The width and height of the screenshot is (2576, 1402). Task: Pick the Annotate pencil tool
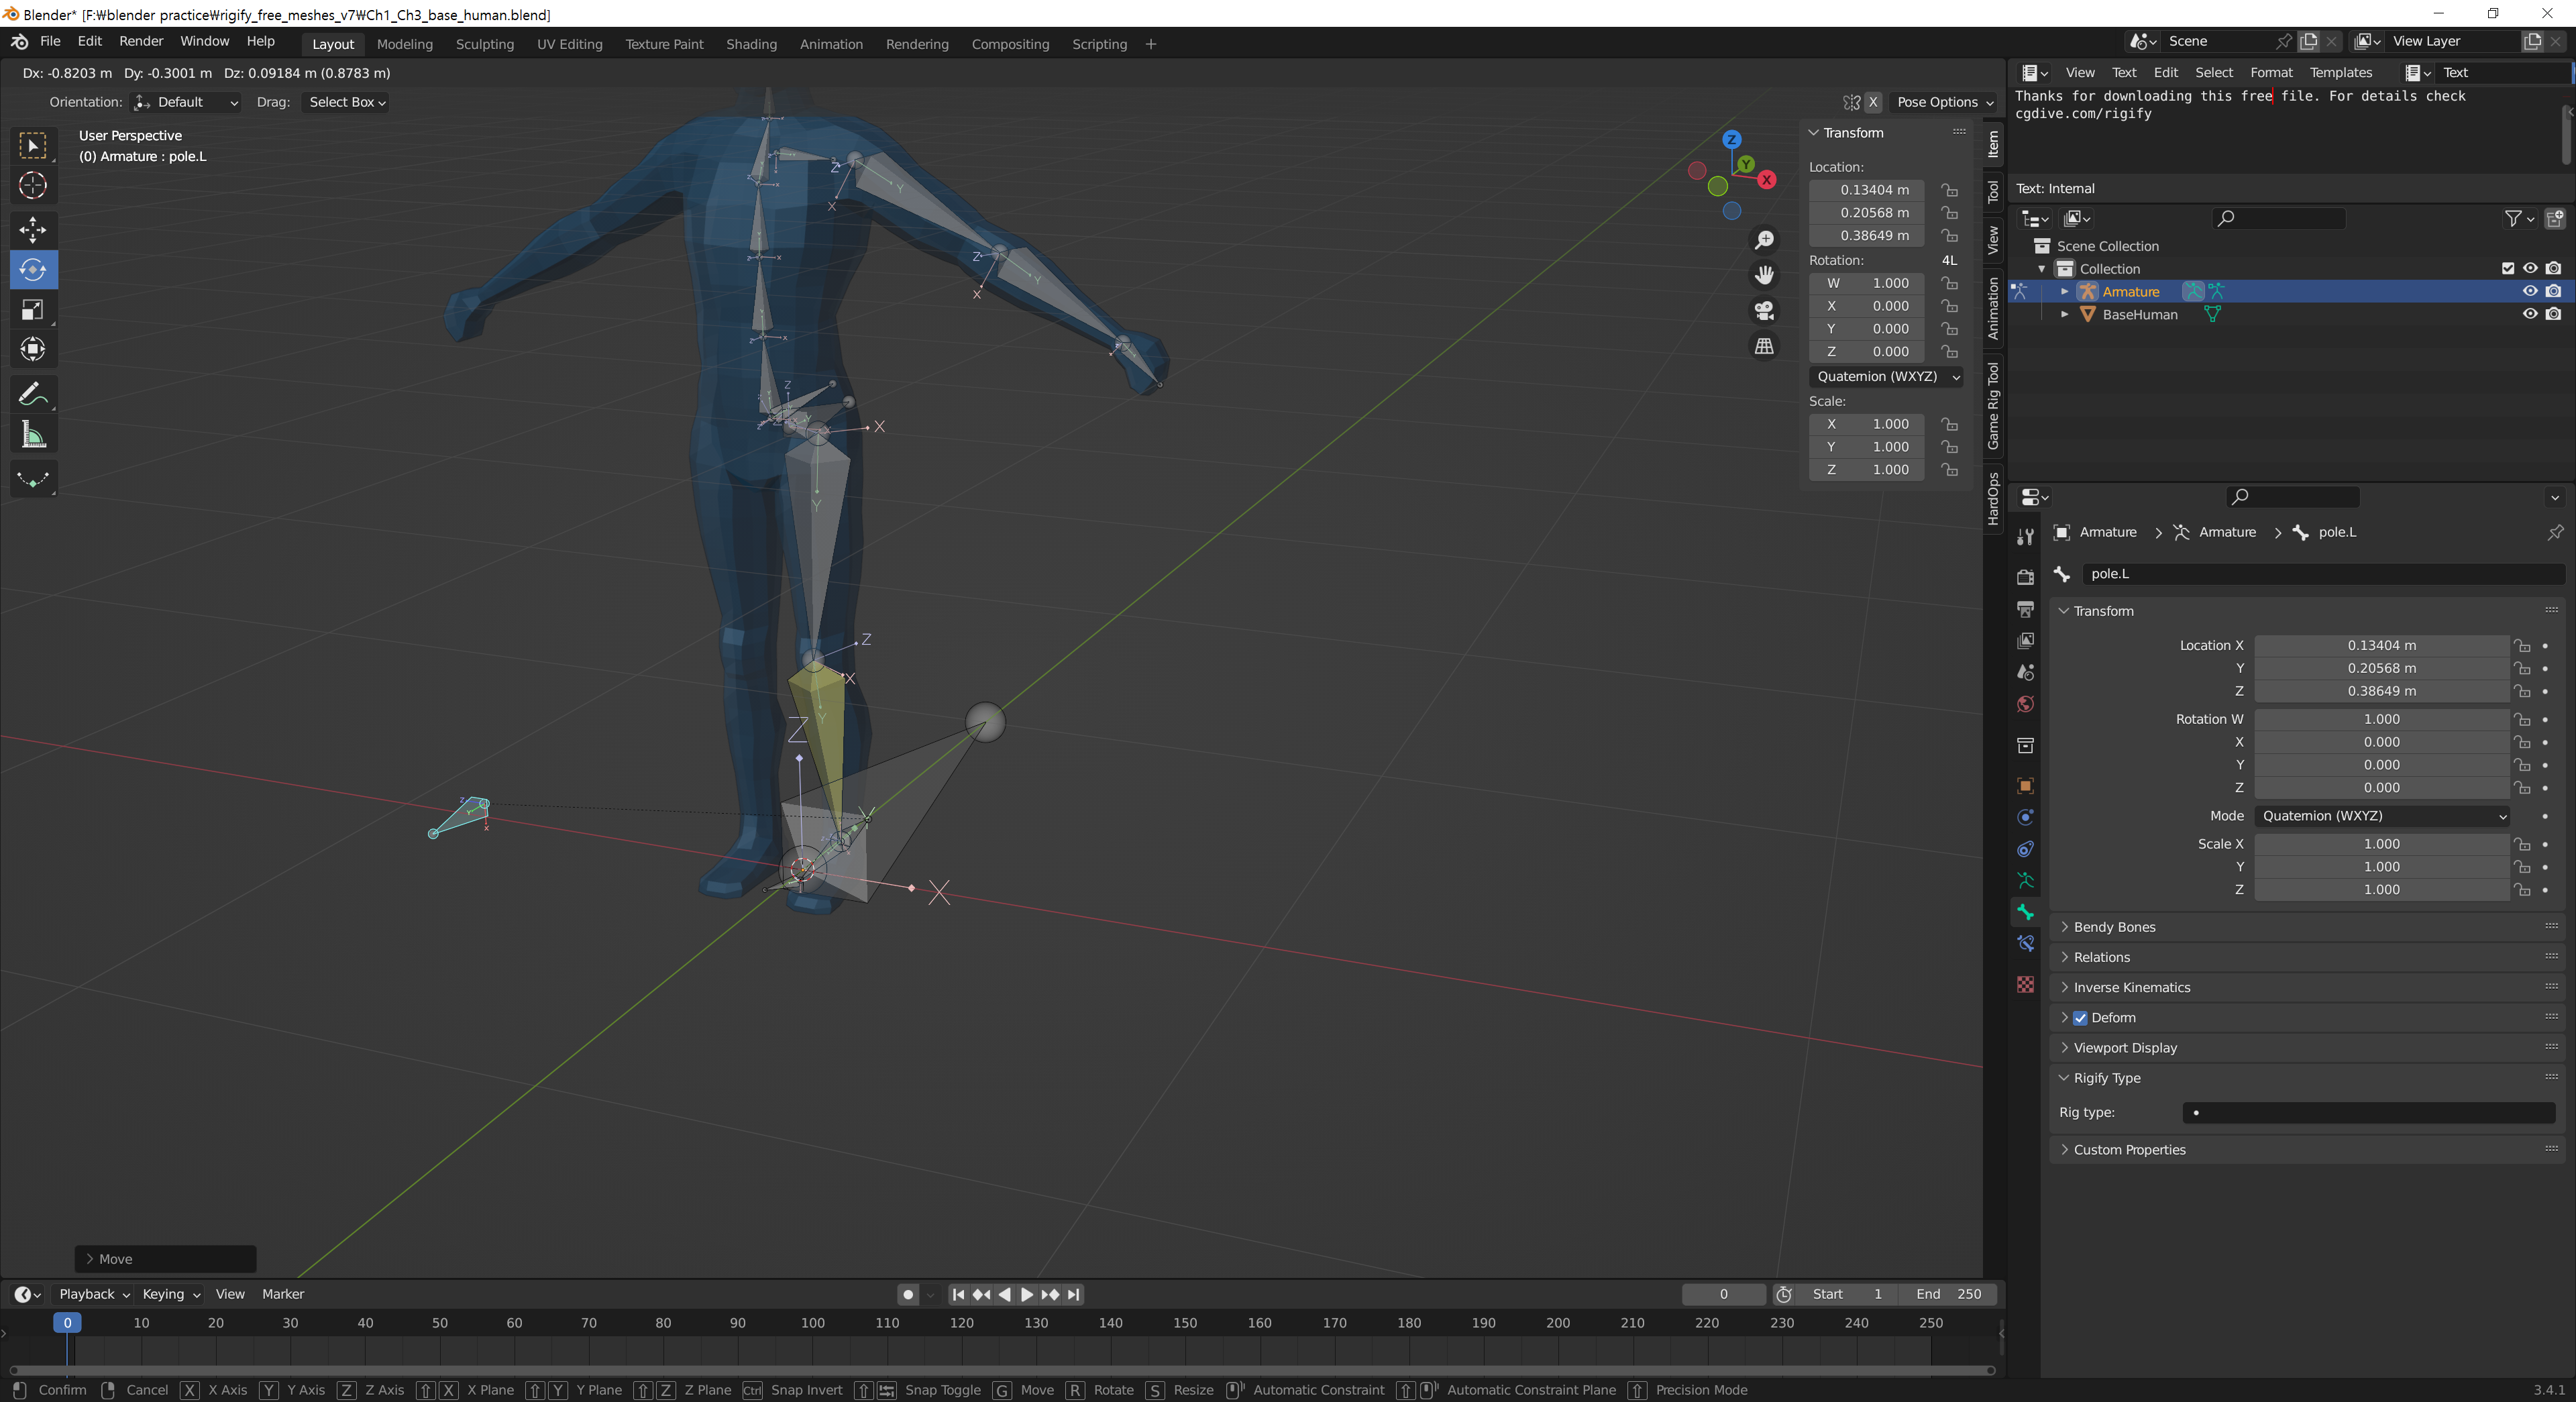(33, 394)
